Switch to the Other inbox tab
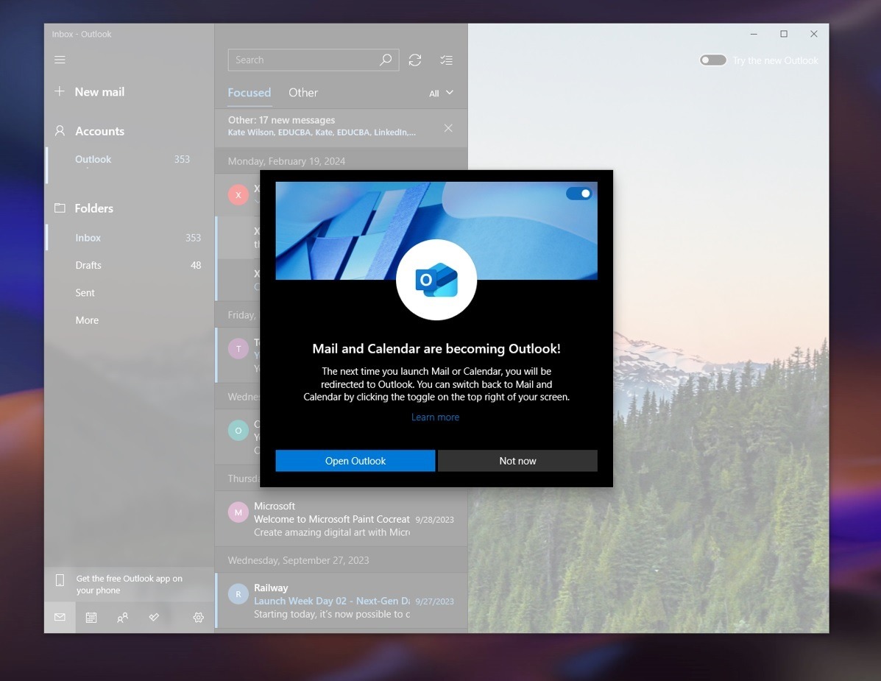881x681 pixels. click(303, 93)
